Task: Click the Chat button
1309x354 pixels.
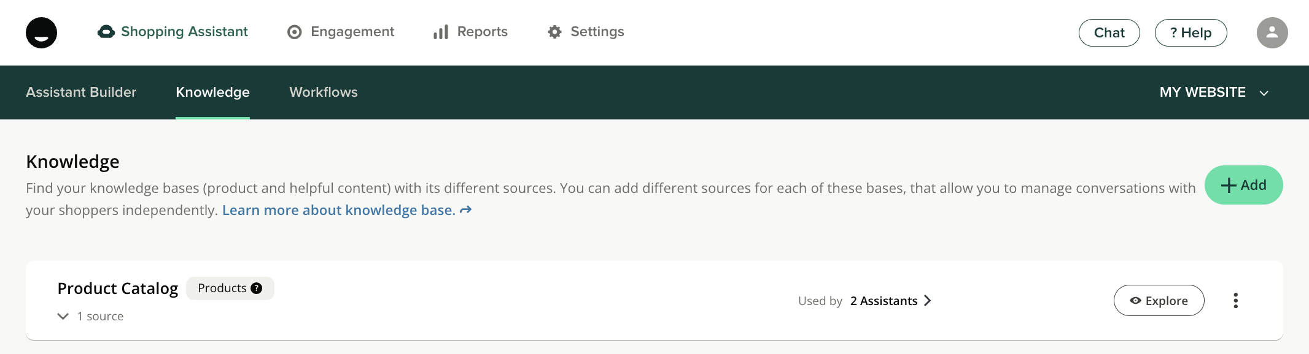Action: click(1109, 33)
